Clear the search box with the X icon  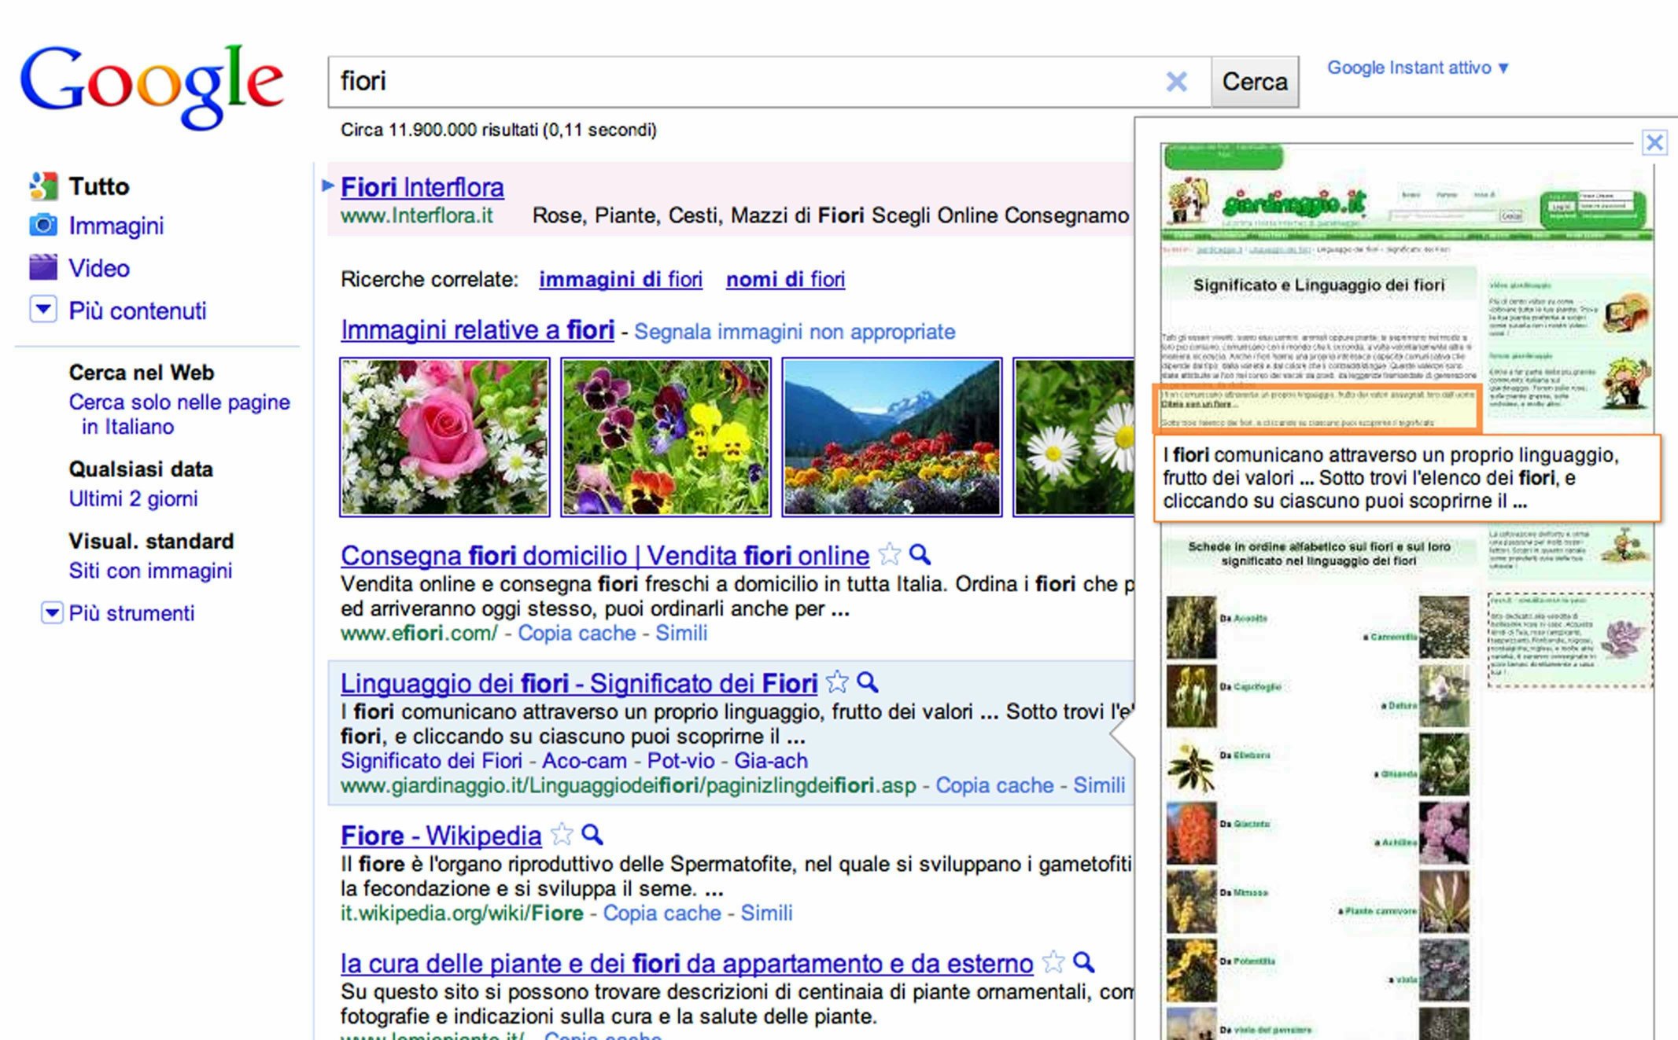click(1176, 82)
